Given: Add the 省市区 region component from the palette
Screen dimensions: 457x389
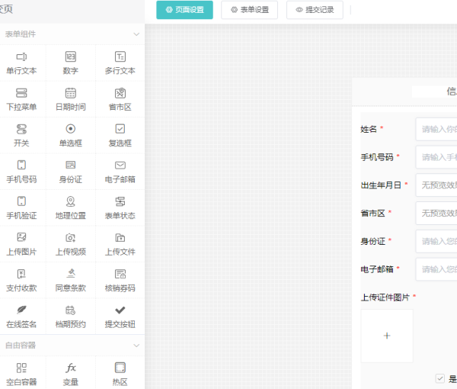Looking at the screenshot, I should pyautogui.click(x=120, y=99).
